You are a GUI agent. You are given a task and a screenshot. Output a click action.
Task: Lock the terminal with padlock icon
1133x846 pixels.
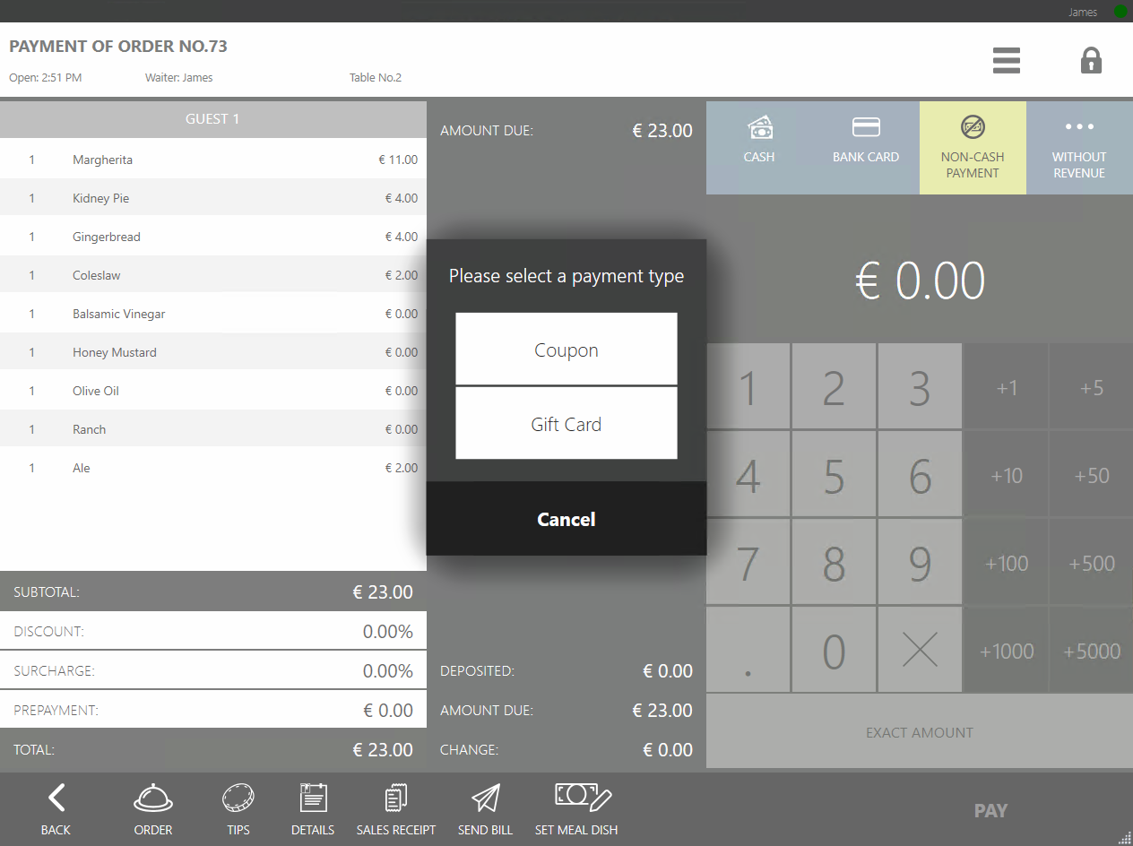tap(1090, 61)
